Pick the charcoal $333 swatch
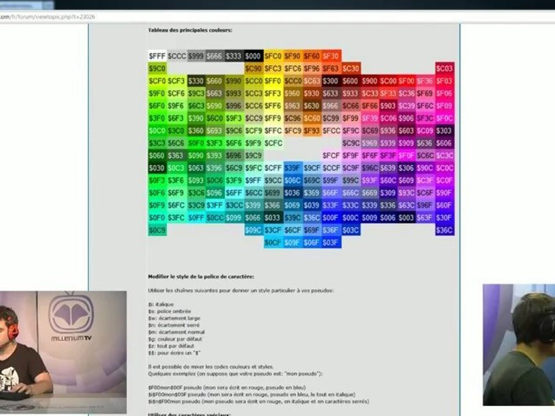555x416 pixels. [x=234, y=56]
